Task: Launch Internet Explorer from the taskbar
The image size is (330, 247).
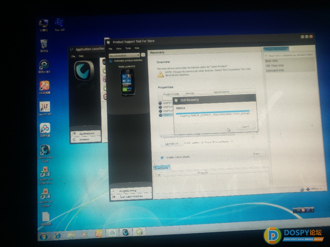Action: click(x=57, y=236)
